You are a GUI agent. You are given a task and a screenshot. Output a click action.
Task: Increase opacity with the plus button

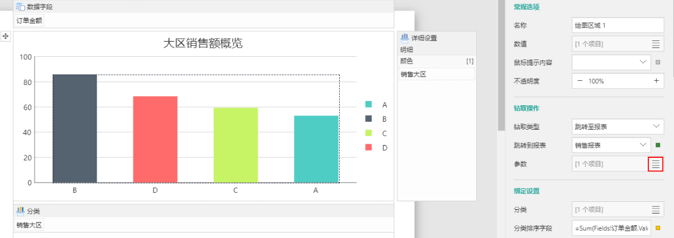click(x=656, y=81)
